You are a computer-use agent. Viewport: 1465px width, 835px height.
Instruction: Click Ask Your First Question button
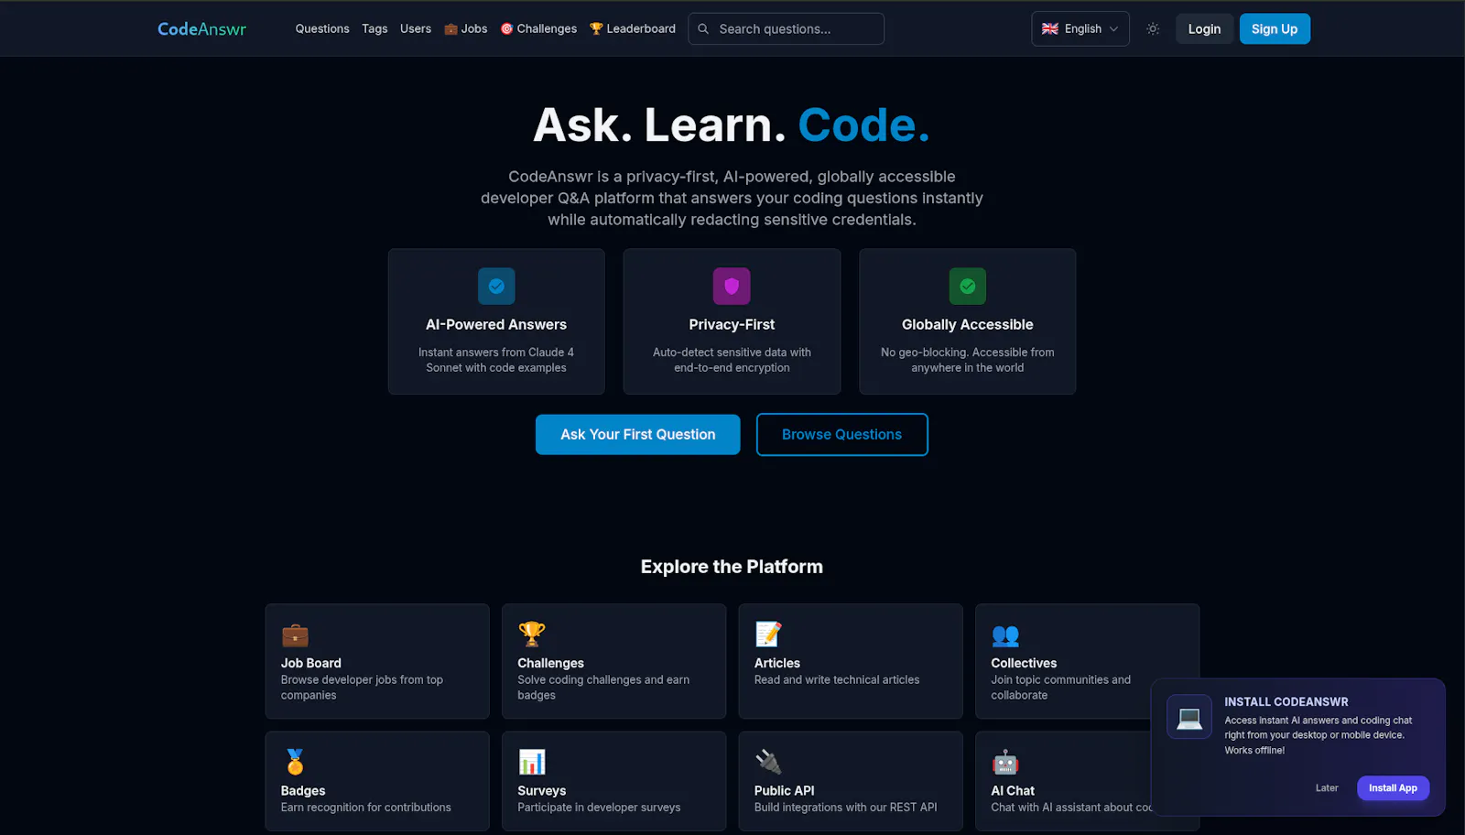coord(638,434)
